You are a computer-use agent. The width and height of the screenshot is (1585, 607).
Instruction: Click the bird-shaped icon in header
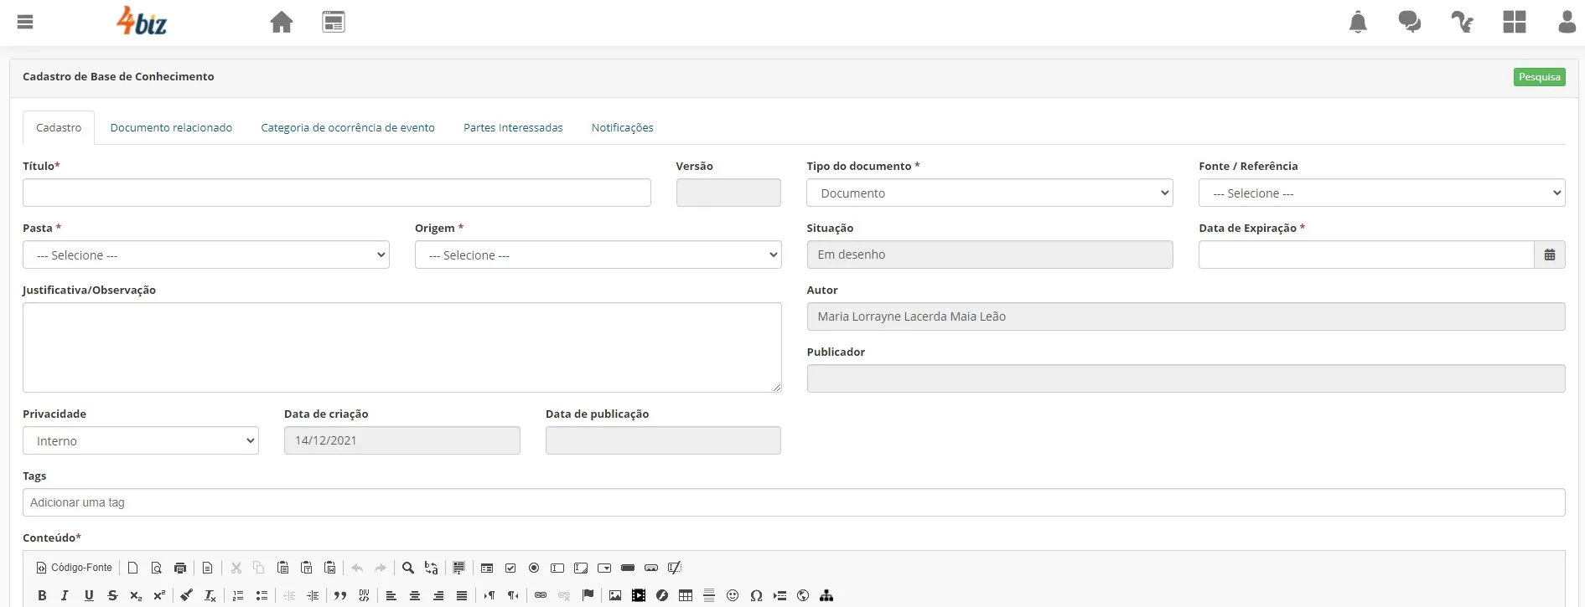coord(1462,22)
